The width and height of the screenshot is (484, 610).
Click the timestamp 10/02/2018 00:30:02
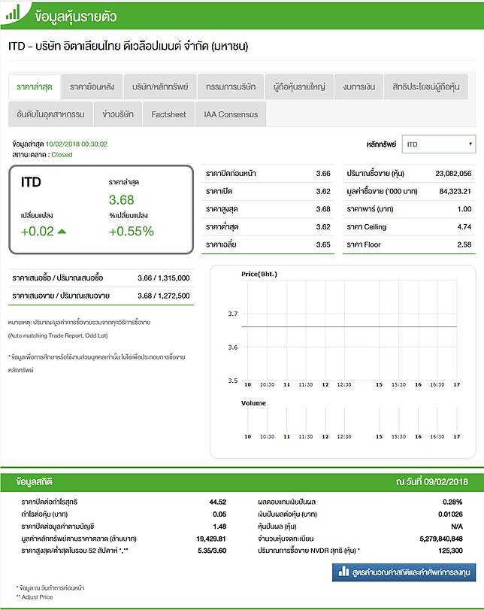[x=77, y=144]
